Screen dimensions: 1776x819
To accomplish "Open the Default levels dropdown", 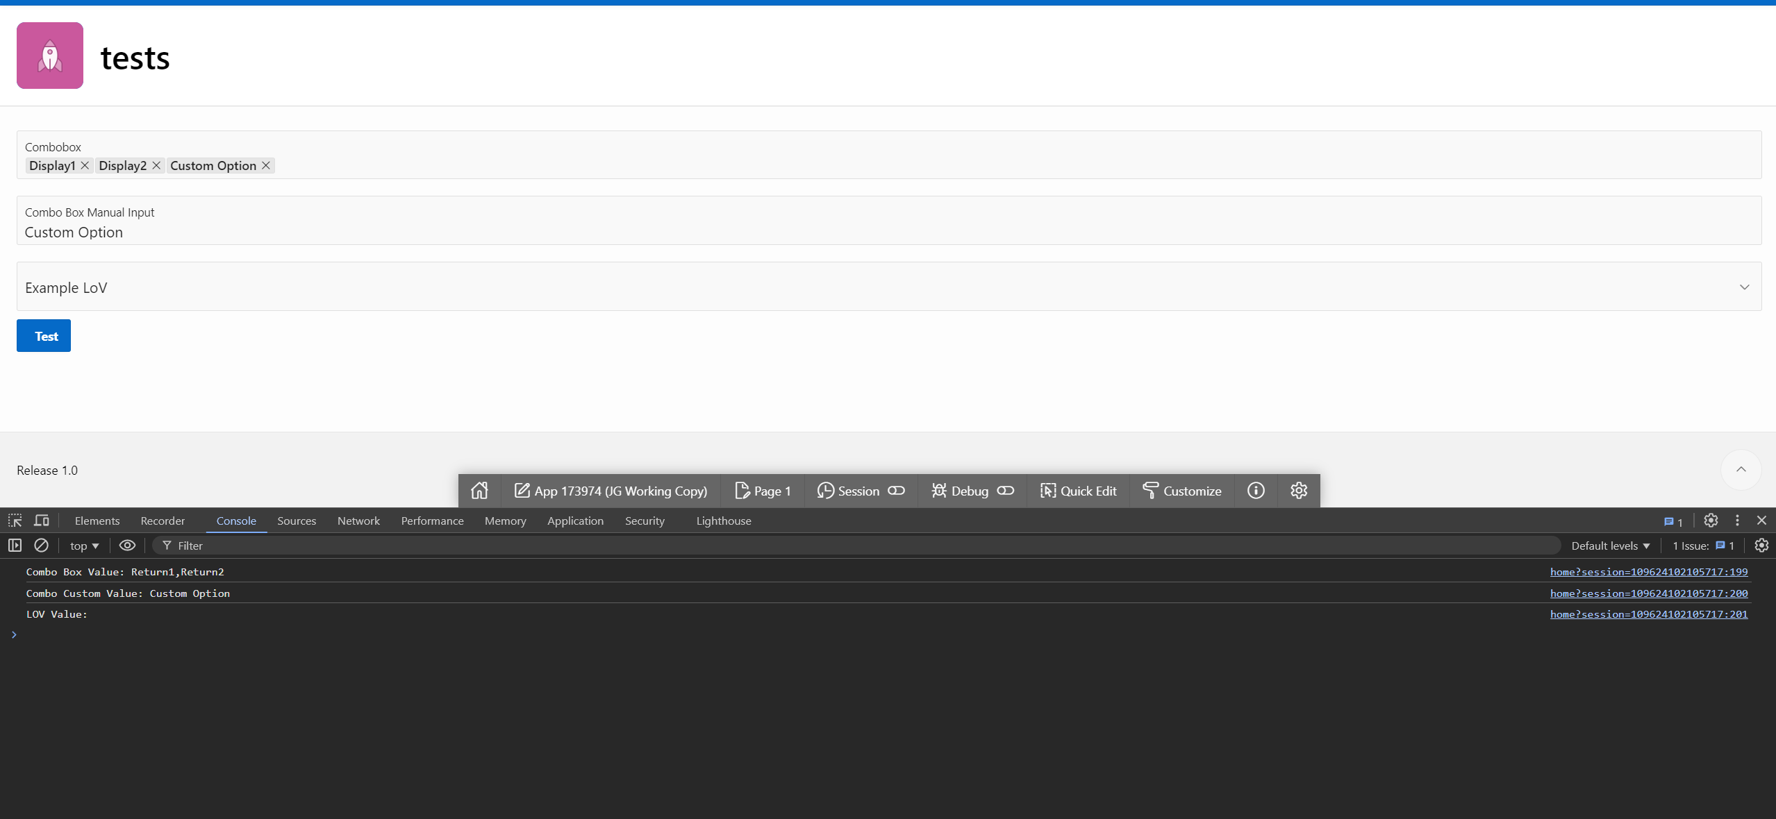I will [x=1610, y=546].
